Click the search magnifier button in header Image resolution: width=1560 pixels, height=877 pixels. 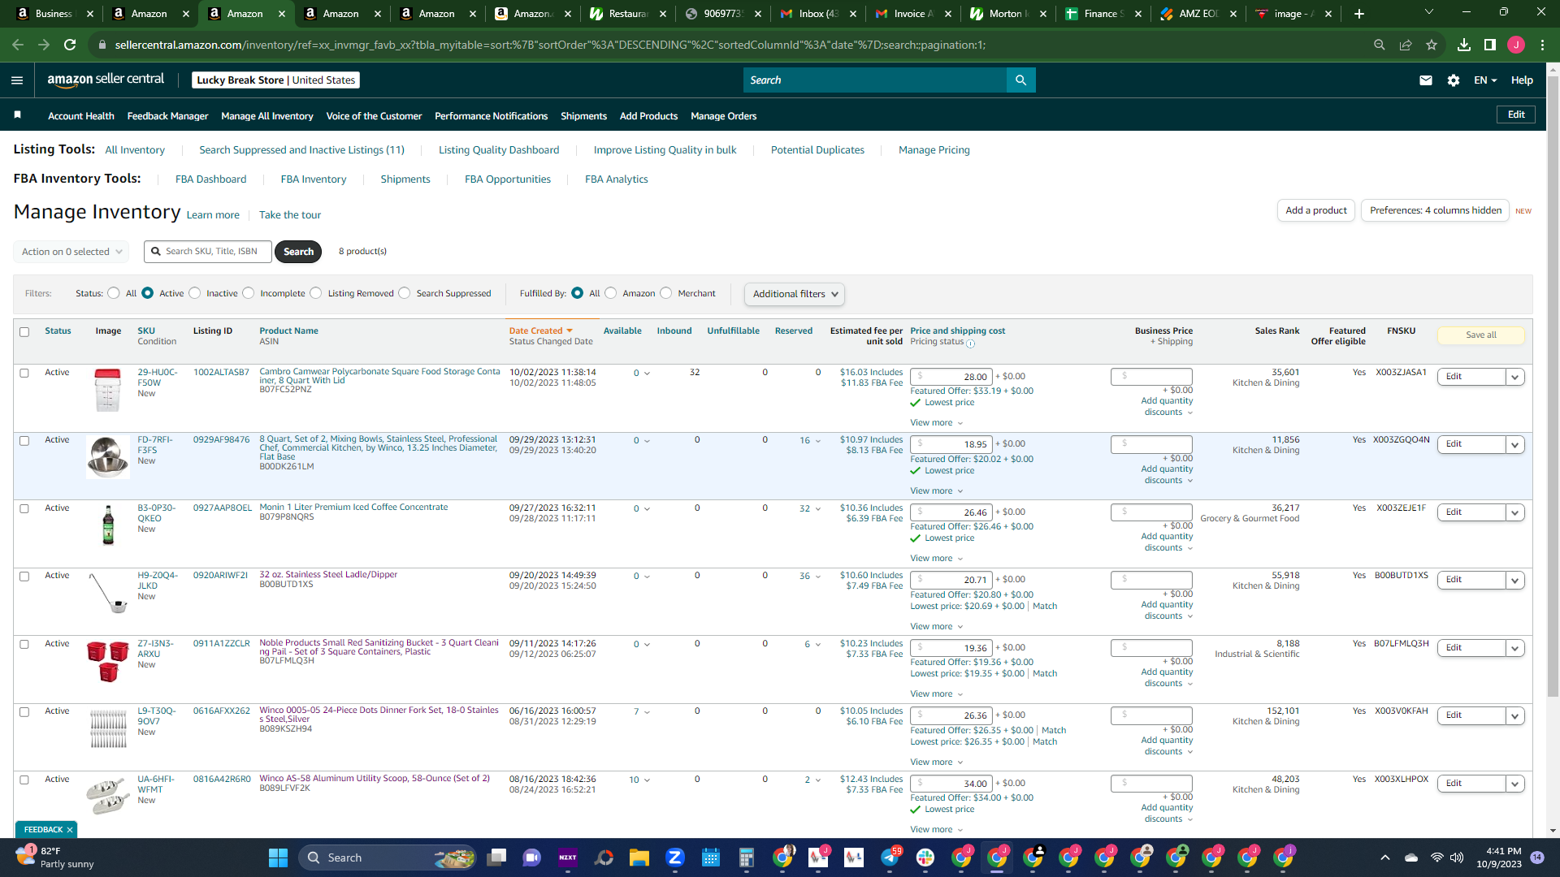click(1020, 80)
